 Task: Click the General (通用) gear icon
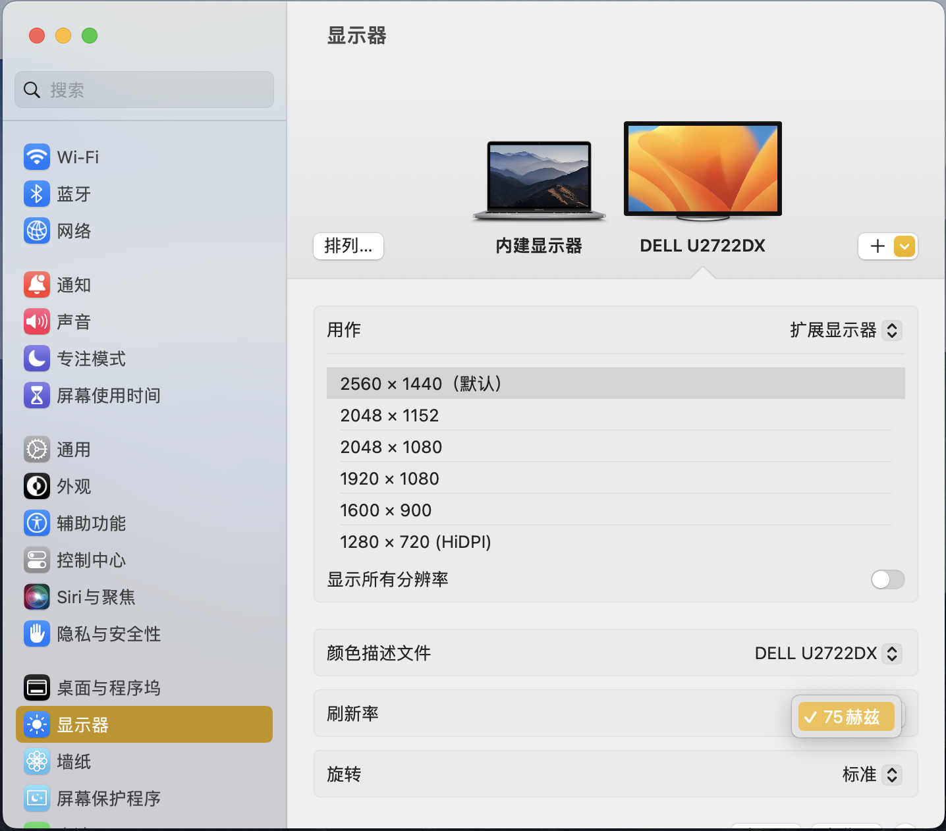37,449
